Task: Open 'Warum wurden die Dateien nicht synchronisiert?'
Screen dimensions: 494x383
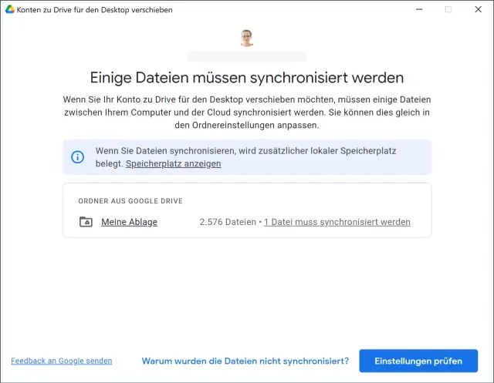Action: pos(245,361)
